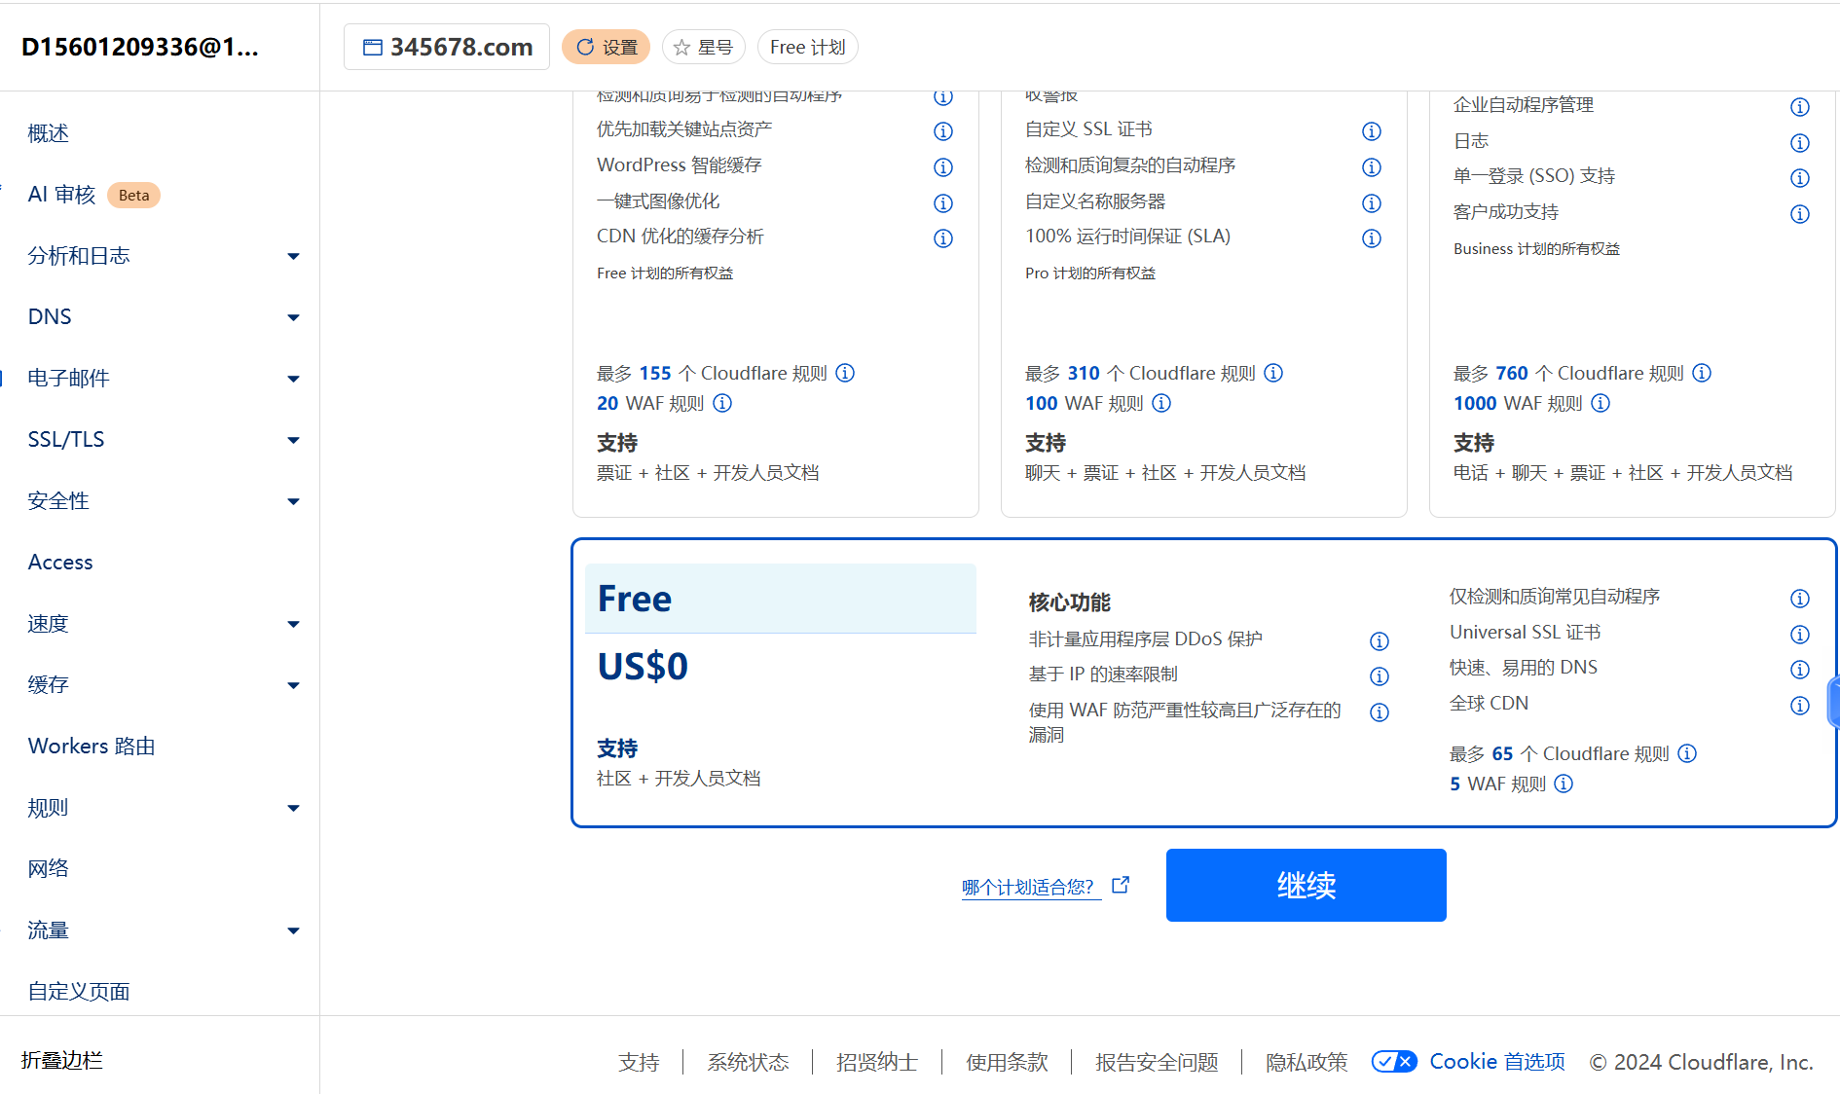
Task: Open 自定义页面 in sidebar
Action: click(79, 991)
